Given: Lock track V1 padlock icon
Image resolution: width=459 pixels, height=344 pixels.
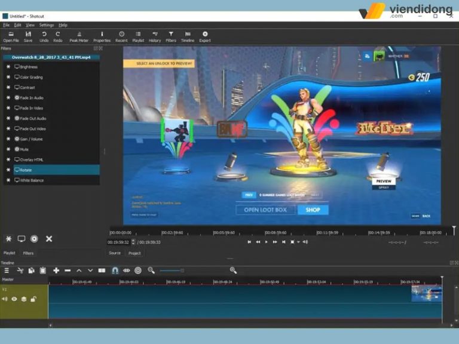Looking at the screenshot, I should click(x=33, y=299).
